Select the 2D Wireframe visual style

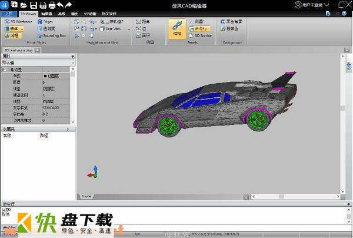pos(18,22)
